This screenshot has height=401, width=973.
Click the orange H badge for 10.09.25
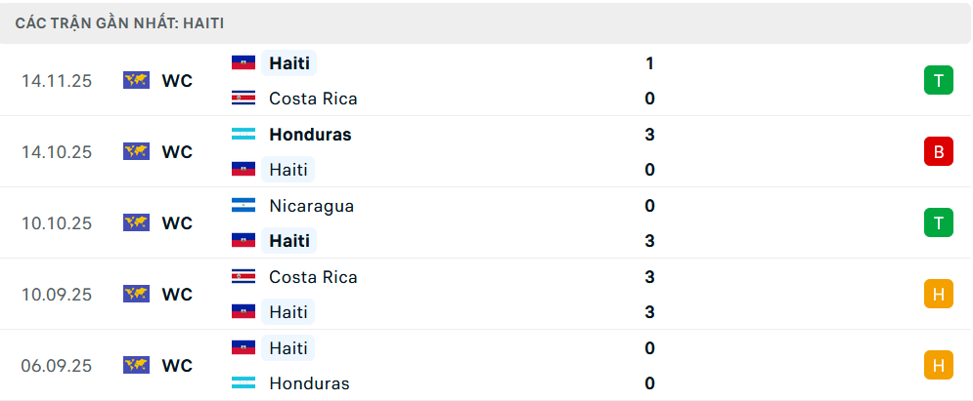coord(938,295)
